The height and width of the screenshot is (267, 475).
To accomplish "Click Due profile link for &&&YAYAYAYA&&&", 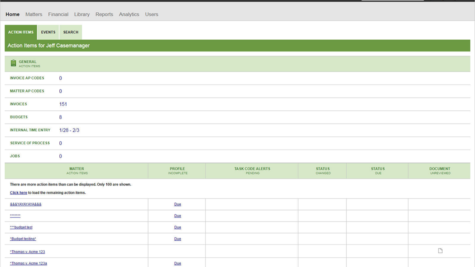I will [178, 204].
